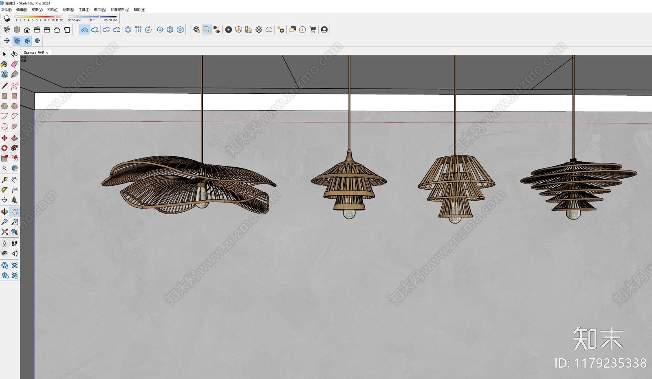Activate the Pan hand tool
Viewport: 652px width, 379px height.
click(14, 212)
